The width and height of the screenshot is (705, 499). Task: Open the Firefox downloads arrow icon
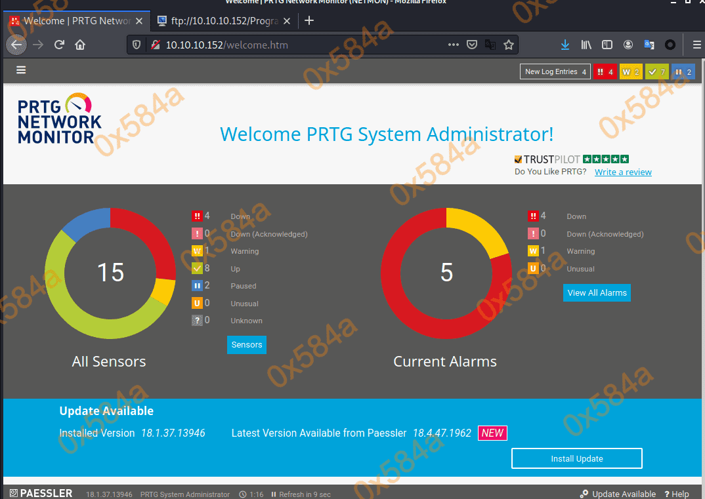pos(565,45)
